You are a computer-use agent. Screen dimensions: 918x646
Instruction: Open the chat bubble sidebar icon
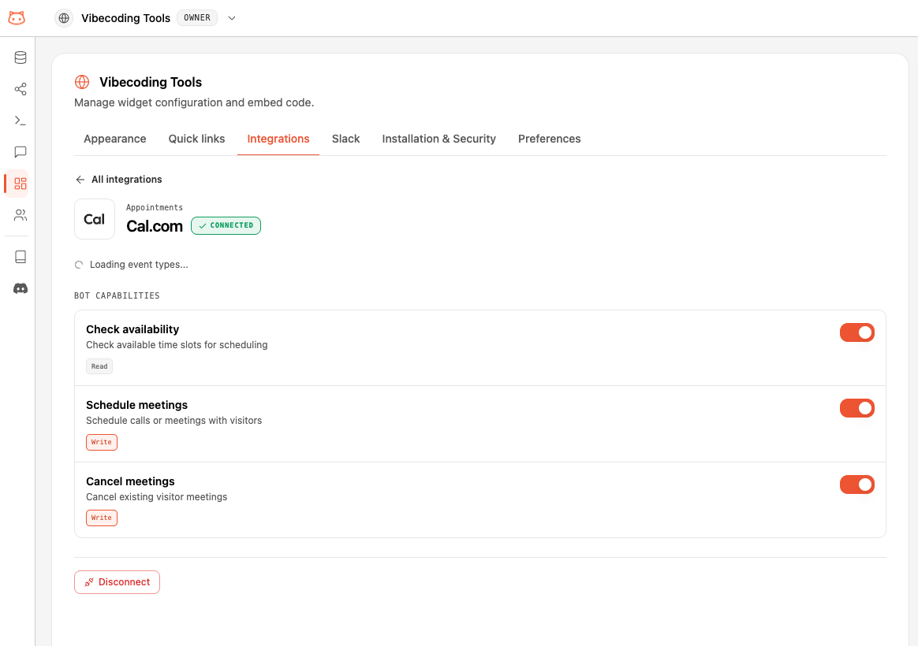pyautogui.click(x=21, y=152)
